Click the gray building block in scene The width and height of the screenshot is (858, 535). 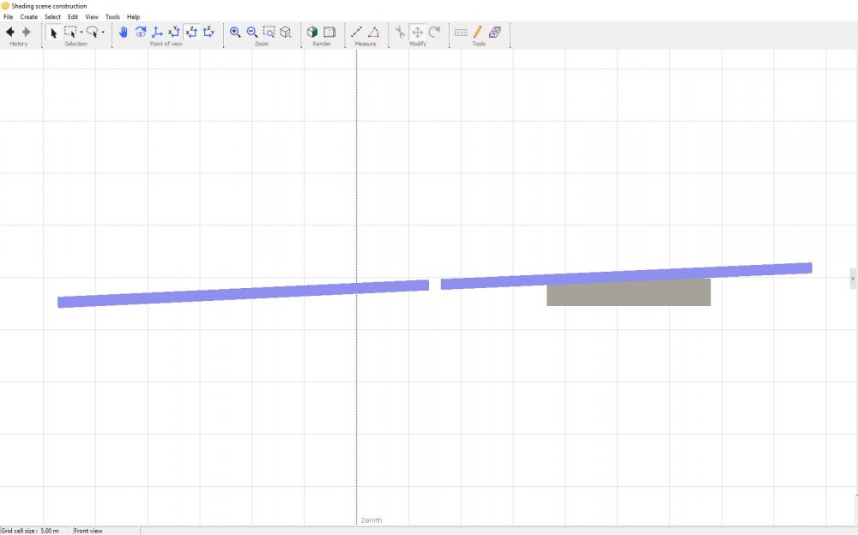[x=628, y=294]
